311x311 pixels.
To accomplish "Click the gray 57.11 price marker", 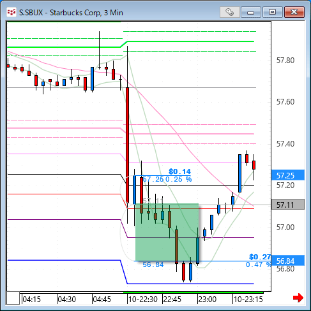I will tap(288, 205).
